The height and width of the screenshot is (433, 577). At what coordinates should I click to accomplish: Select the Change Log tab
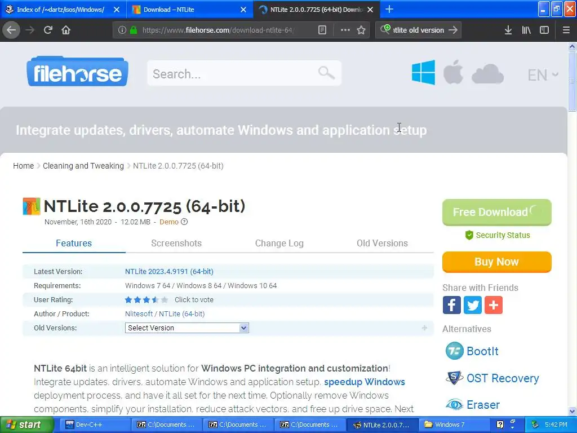click(x=279, y=243)
